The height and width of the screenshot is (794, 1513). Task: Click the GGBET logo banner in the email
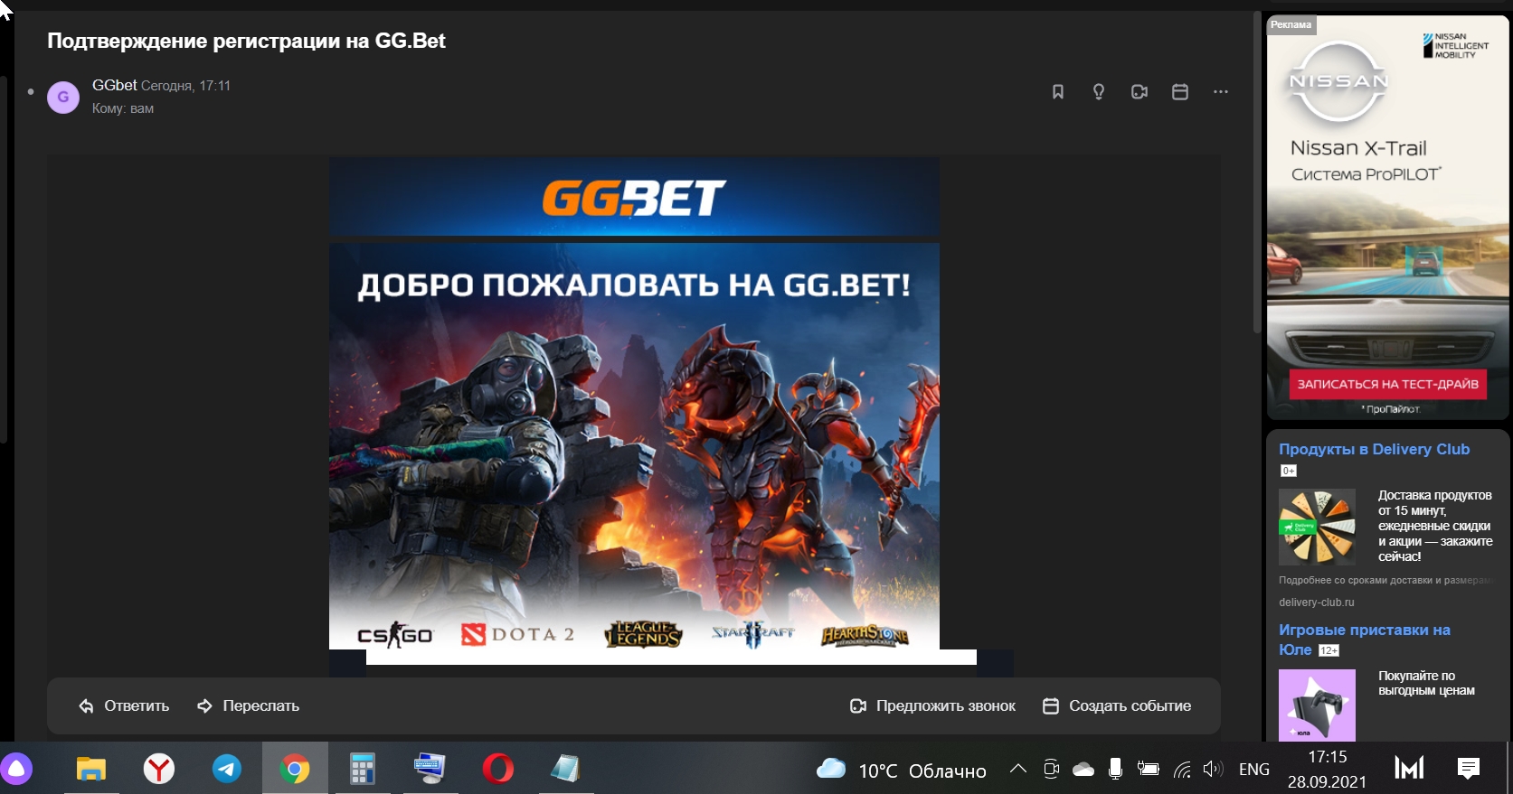click(634, 197)
